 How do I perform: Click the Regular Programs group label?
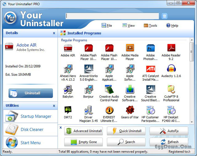click(x=74, y=40)
